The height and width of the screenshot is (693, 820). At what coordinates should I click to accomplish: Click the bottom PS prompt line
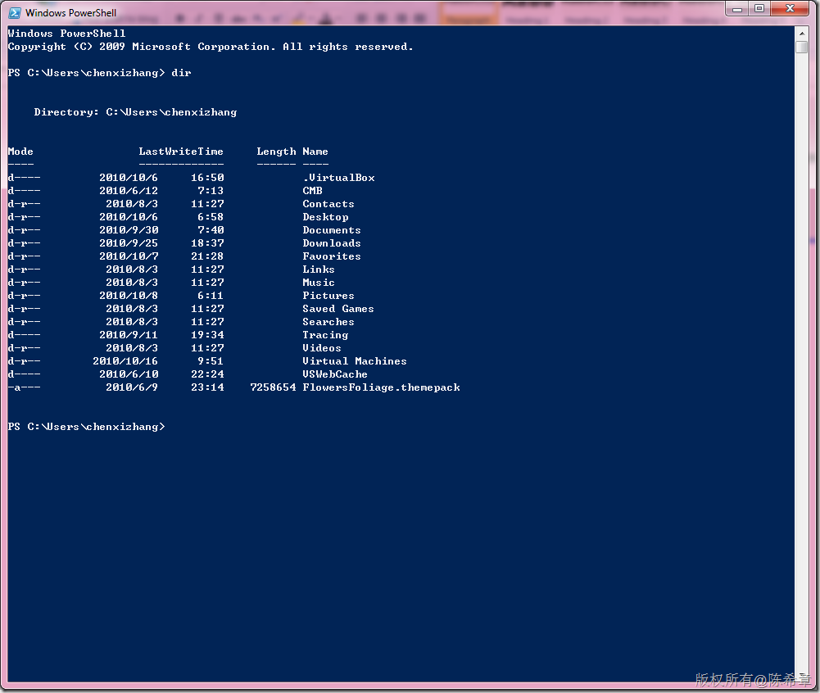click(x=86, y=427)
